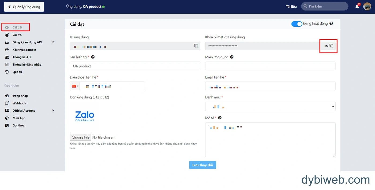This screenshot has height=190, width=375.
Task: Click the search magnifier icon
Action: 305,6
